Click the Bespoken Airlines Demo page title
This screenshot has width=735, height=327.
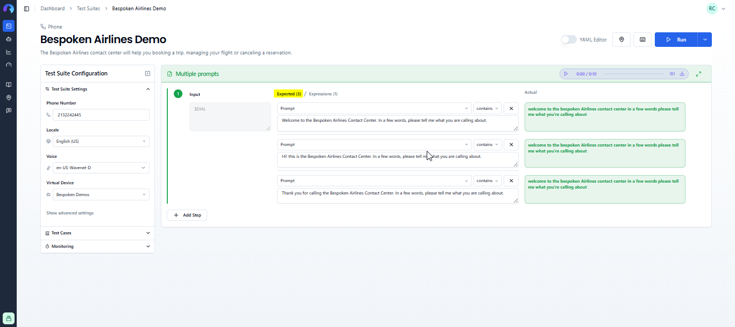point(103,39)
